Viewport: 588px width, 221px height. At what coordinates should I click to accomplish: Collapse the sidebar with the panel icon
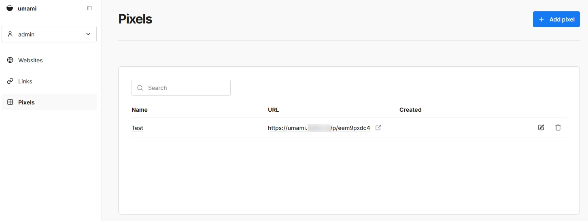(x=89, y=8)
